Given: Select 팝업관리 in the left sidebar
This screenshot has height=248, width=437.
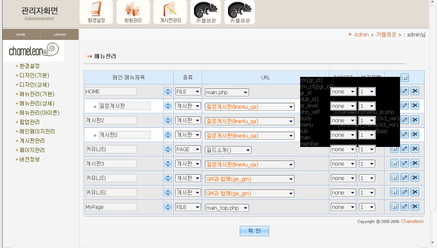Looking at the screenshot, I should click(x=30, y=122).
